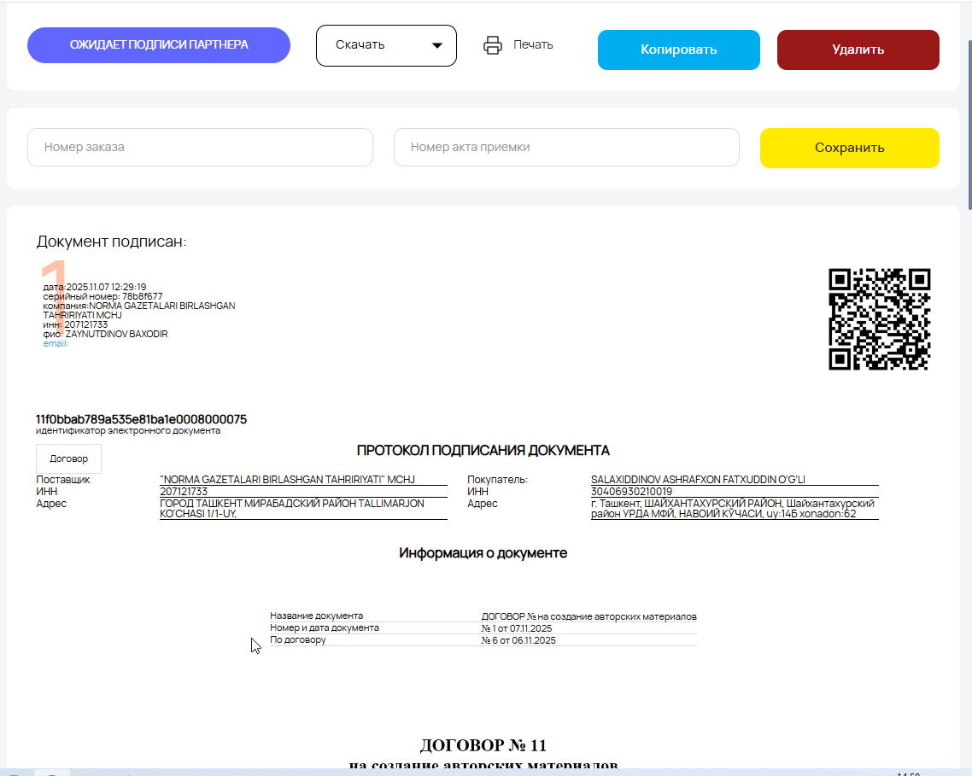Click serial number line 78b8f677
The width and height of the screenshot is (972, 776).
pyautogui.click(x=102, y=296)
